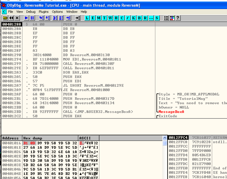Screen dimensions: 227x179
Task: Select stack value 7C910228
Action: coord(201,142)
